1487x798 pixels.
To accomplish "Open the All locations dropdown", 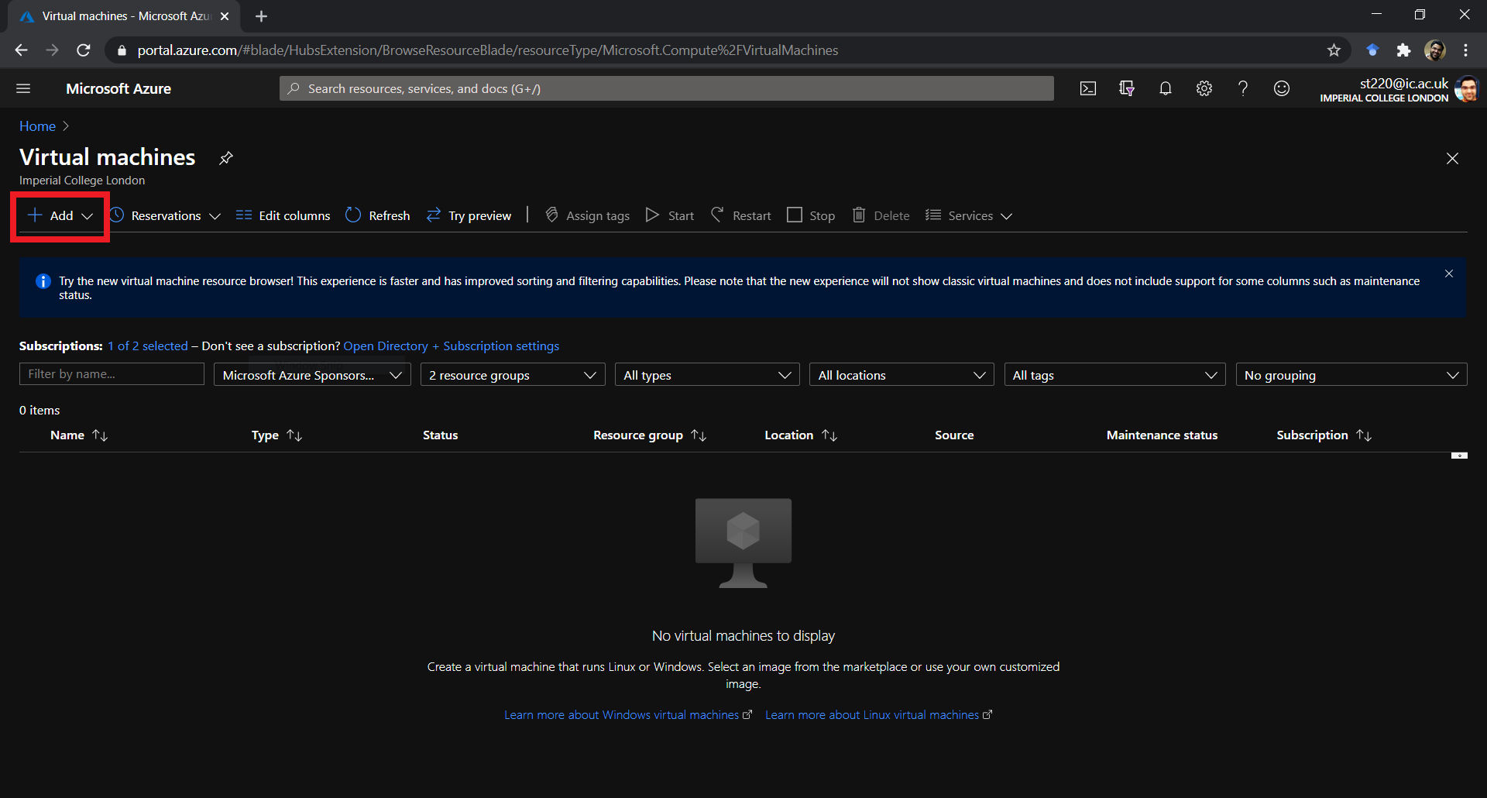I will pyautogui.click(x=901, y=375).
